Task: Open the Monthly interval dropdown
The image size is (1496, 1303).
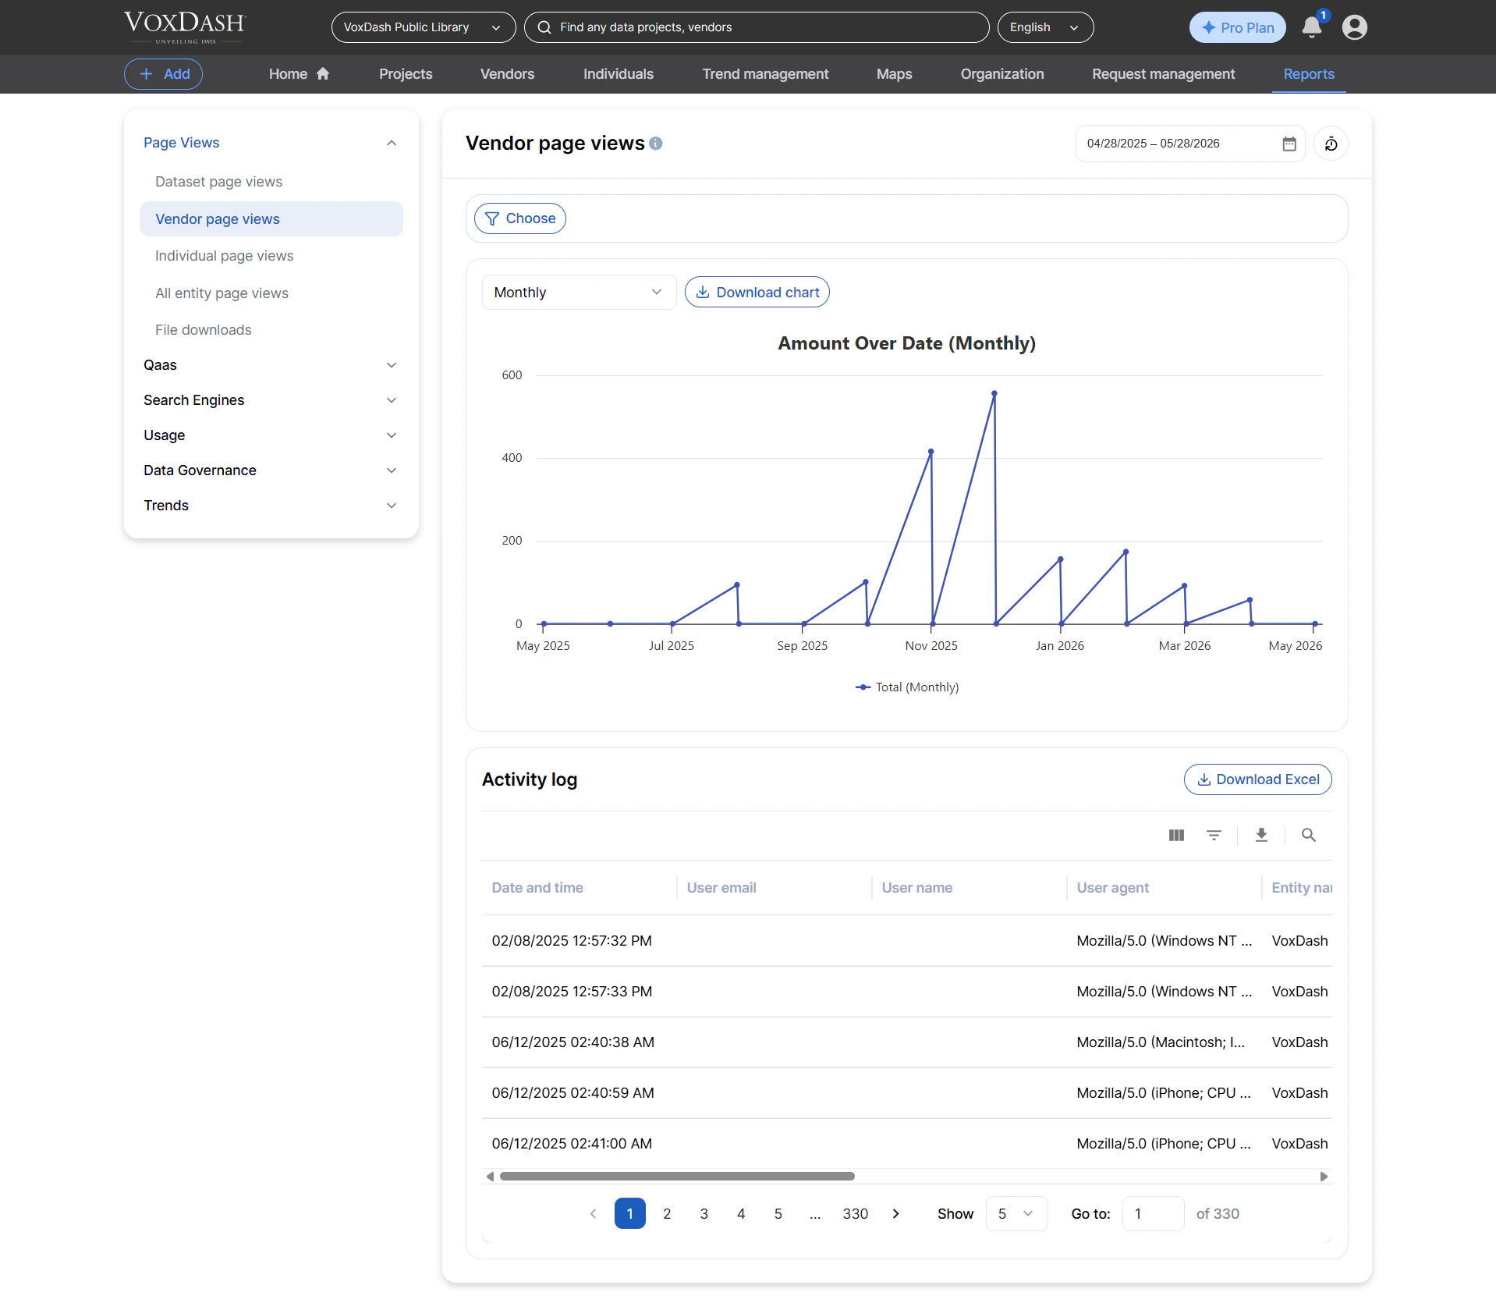Action: [x=579, y=293]
